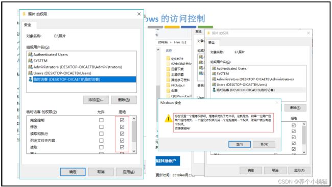Uncheck the deny checkbox for 完全控制
This screenshot has width=332, height=187.
pos(122,120)
